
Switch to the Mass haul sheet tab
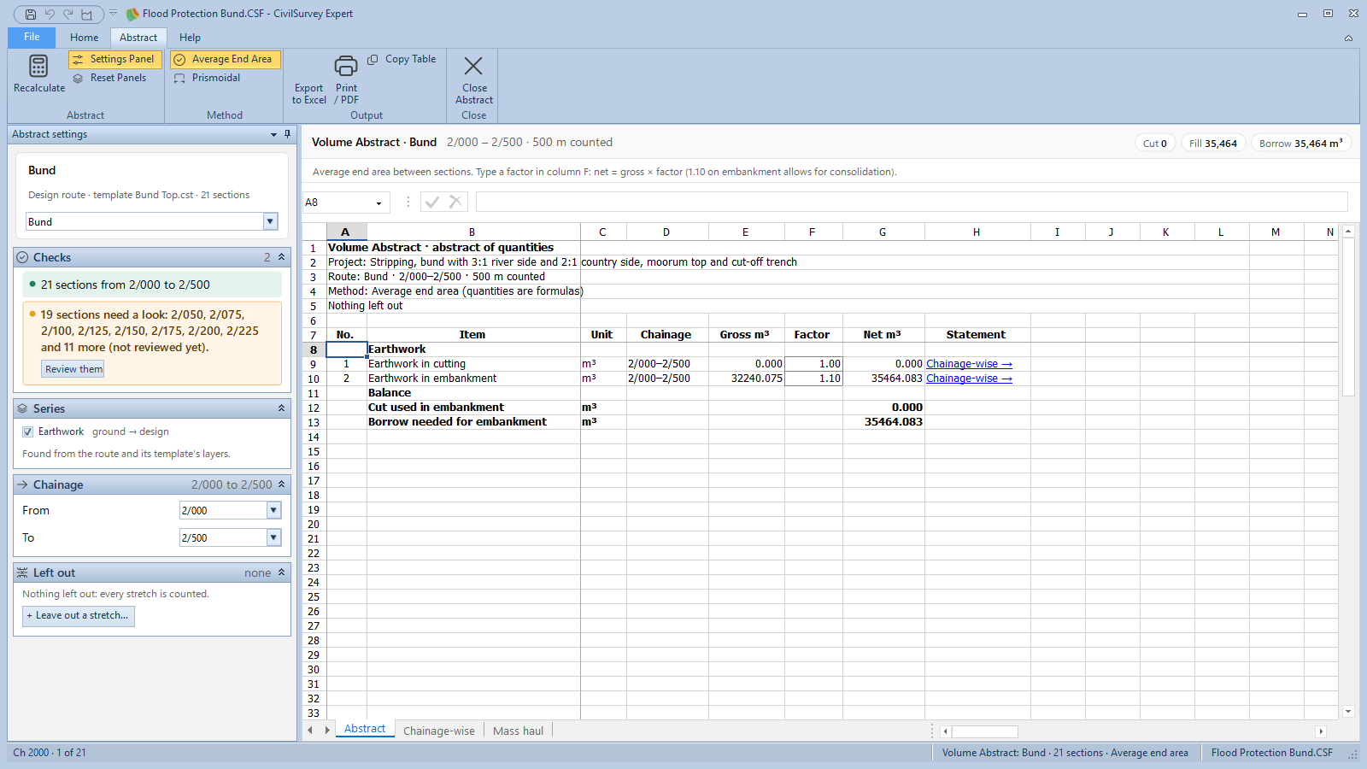click(x=518, y=731)
